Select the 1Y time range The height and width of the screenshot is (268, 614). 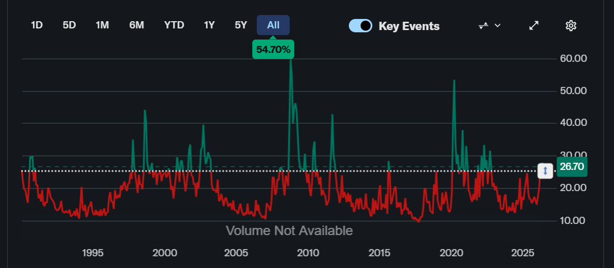click(x=209, y=26)
